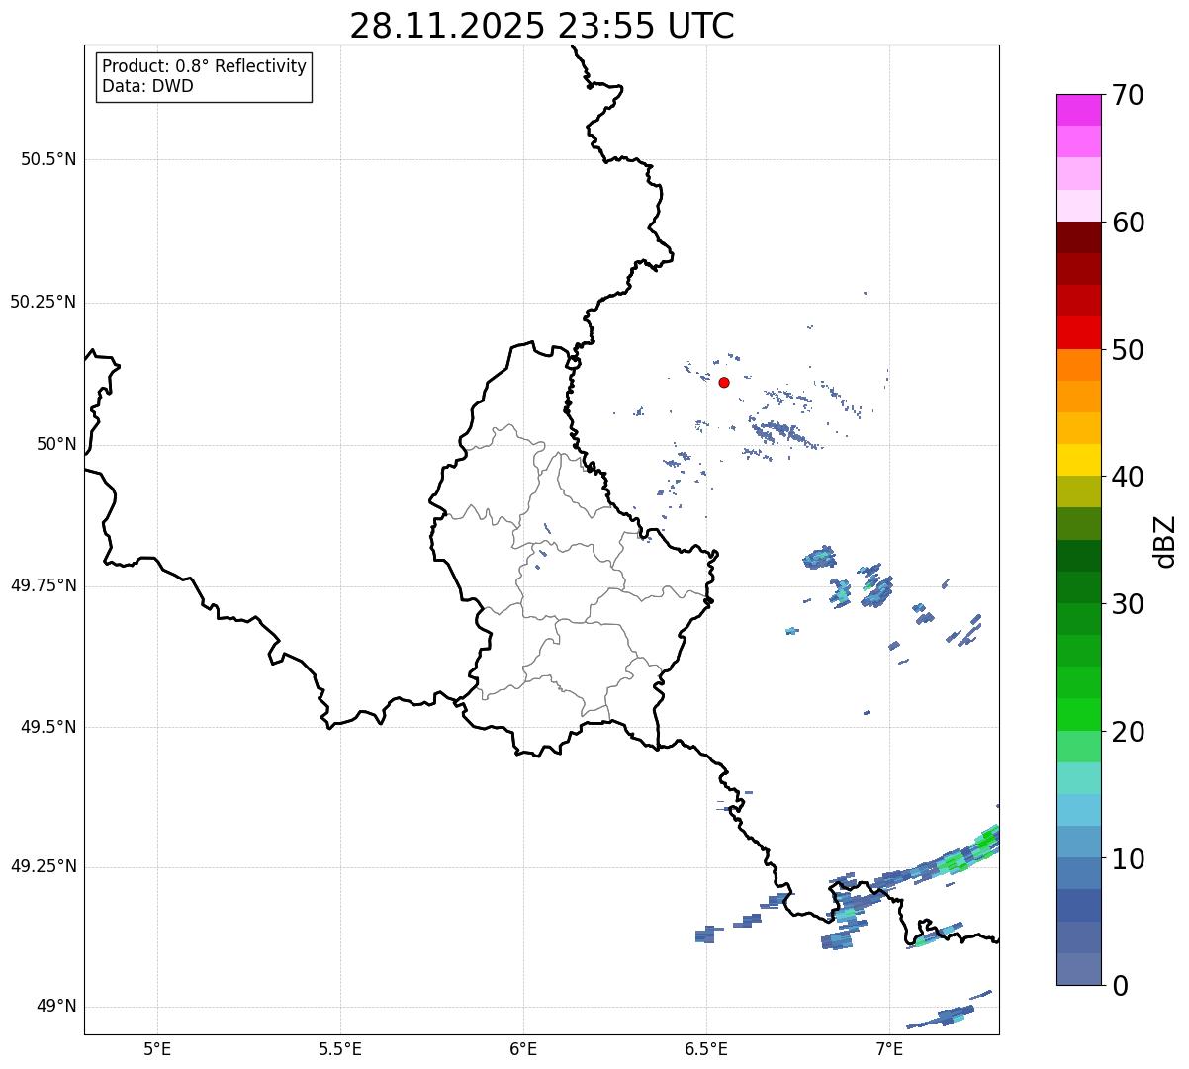Image resolution: width=1189 pixels, height=1069 pixels.
Task: Click the 7°E longitude label
Action: (x=889, y=1049)
